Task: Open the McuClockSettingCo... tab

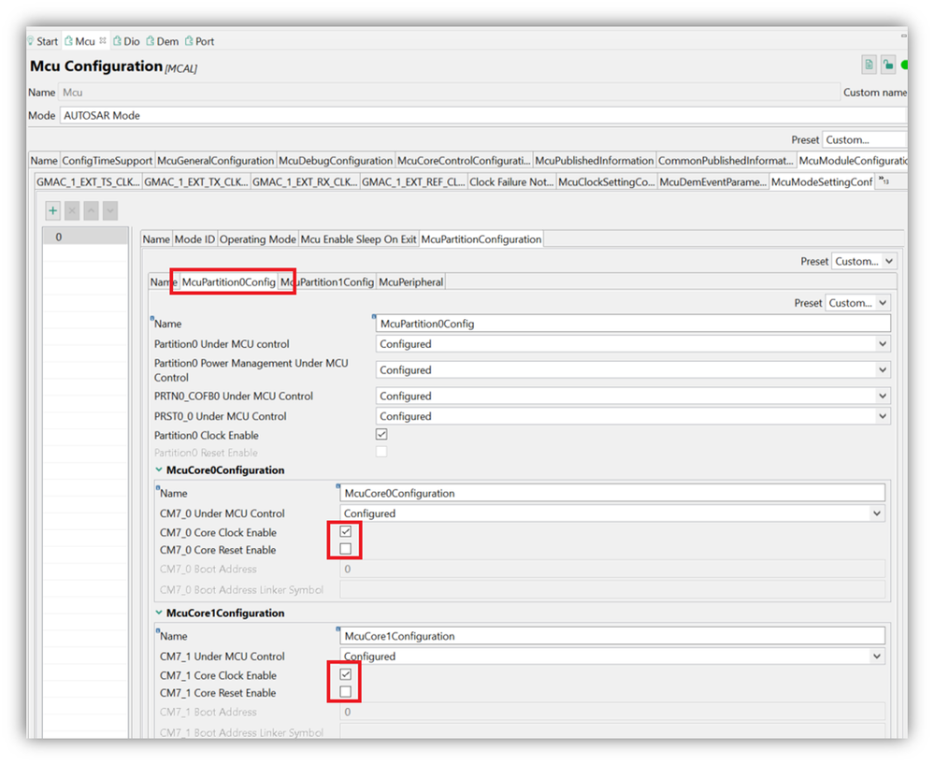Action: click(607, 181)
